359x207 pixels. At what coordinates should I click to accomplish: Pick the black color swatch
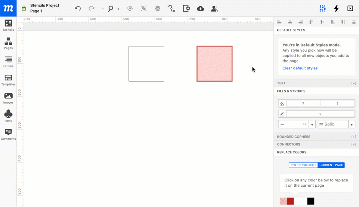pyautogui.click(x=311, y=201)
